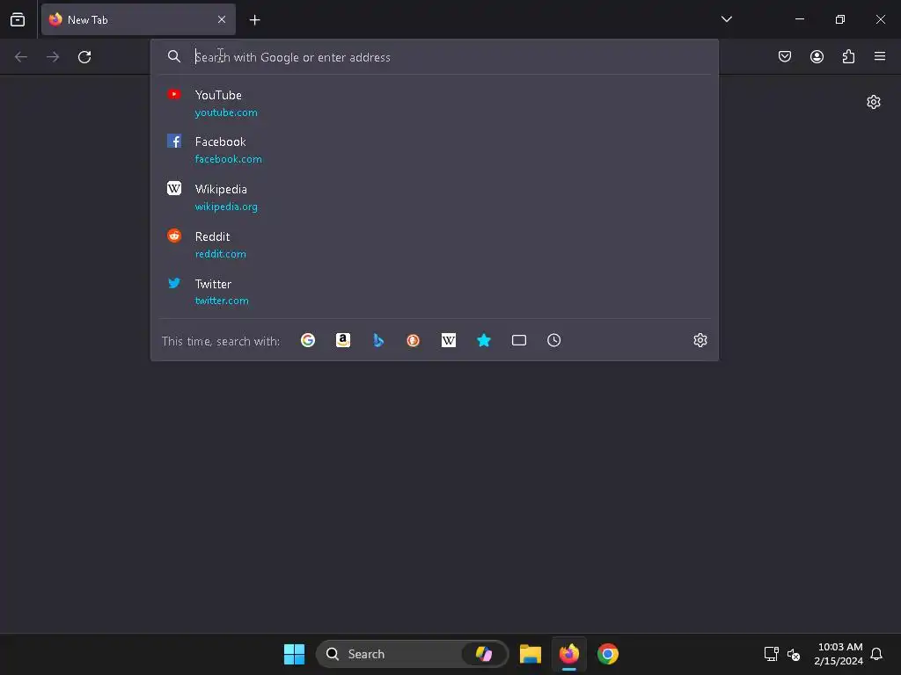Select the Facebook suggestion
The image size is (901, 675).
(x=435, y=149)
